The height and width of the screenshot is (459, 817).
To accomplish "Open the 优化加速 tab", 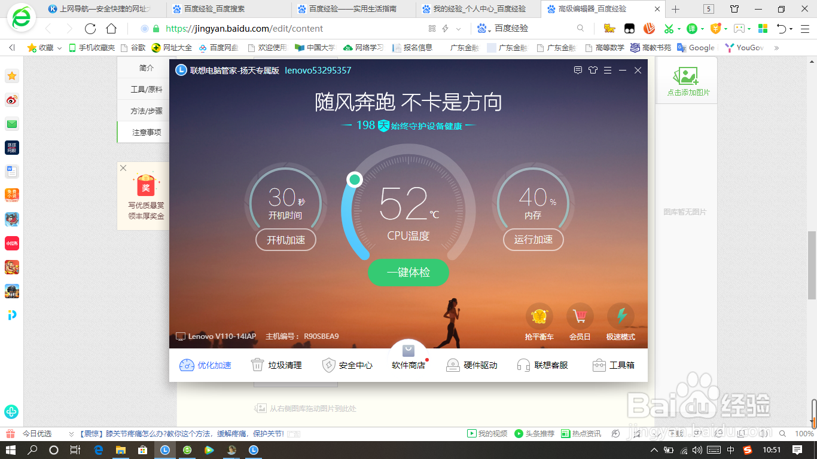I will point(205,365).
